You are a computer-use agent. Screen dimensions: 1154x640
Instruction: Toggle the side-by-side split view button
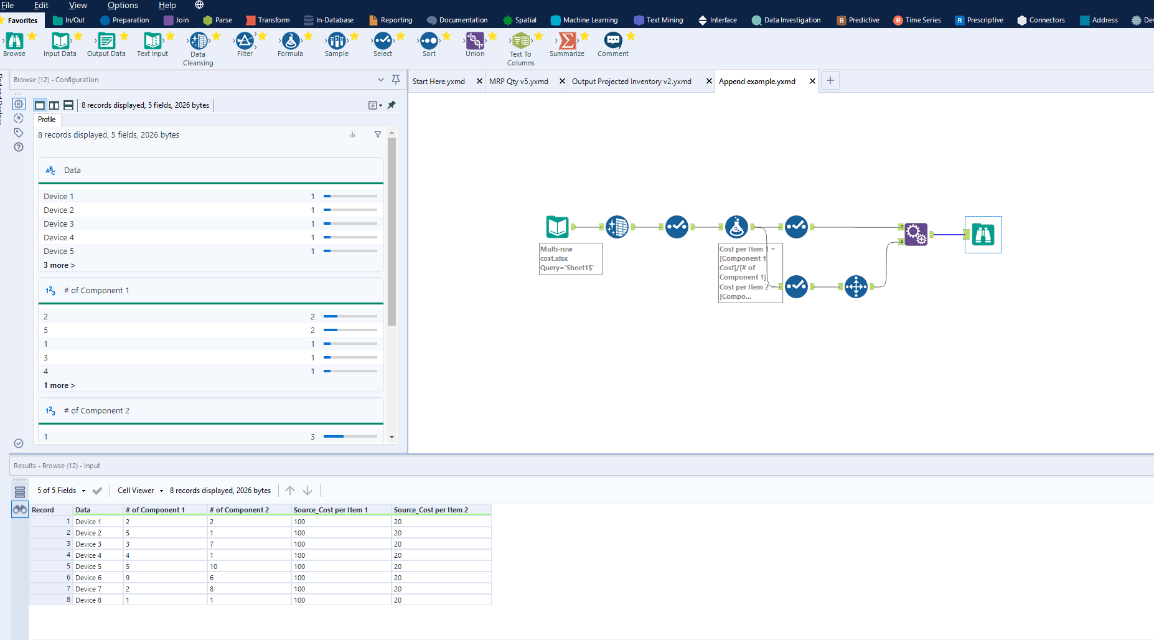54,105
